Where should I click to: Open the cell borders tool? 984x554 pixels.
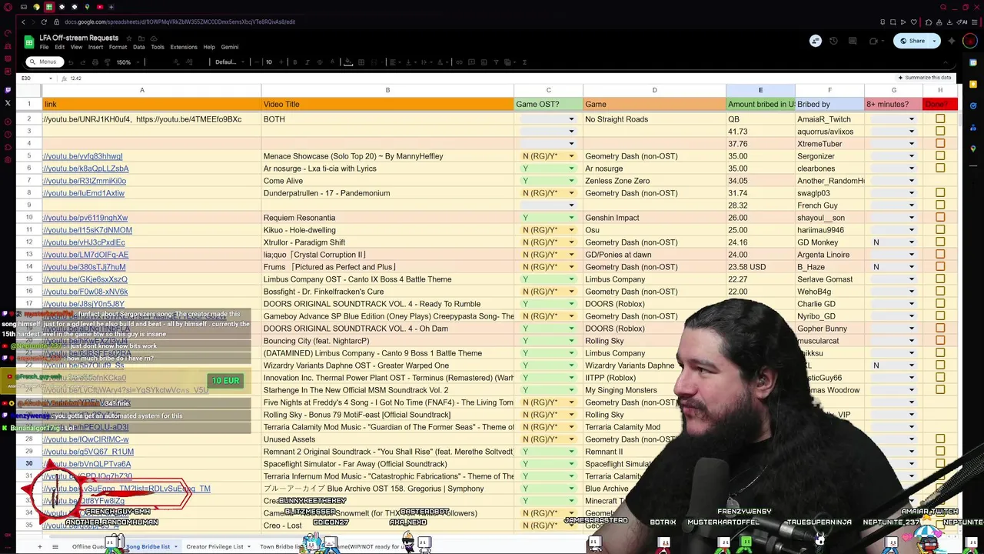pos(361,62)
